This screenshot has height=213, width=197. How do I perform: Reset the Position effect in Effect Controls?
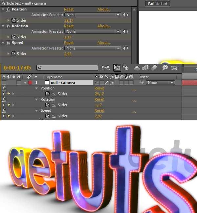69,9
